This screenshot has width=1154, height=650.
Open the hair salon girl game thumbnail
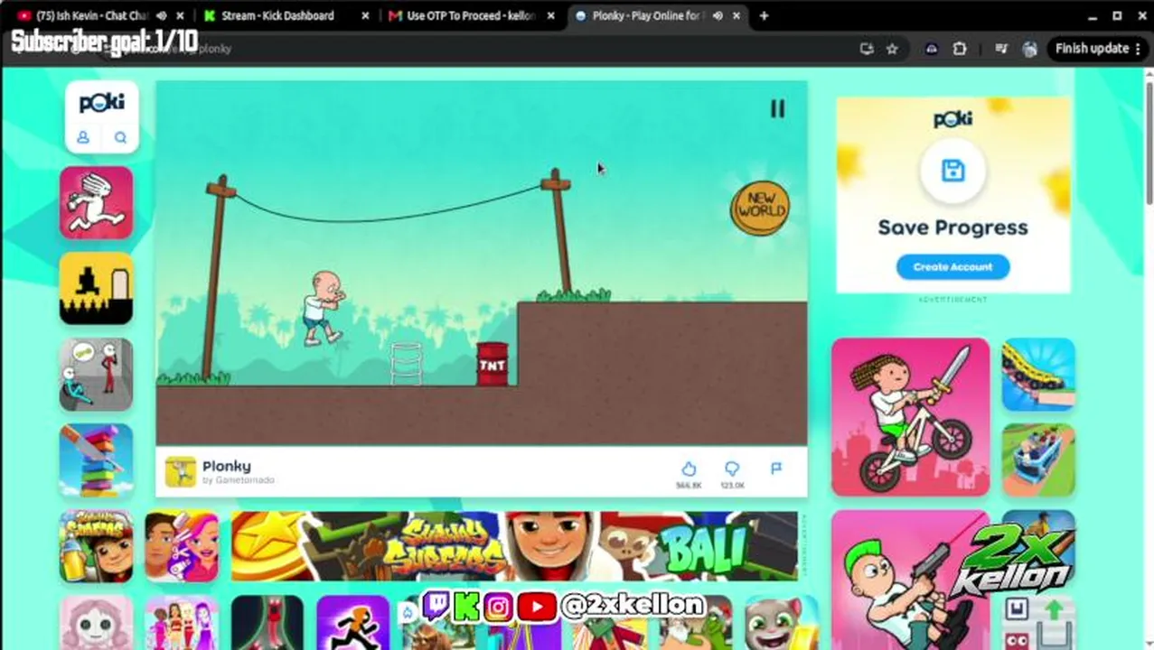click(182, 546)
